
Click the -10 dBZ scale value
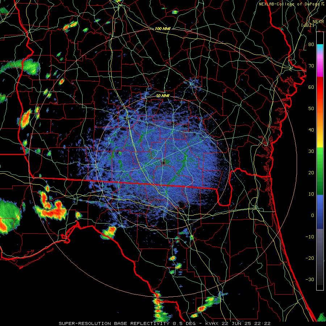(x=310, y=237)
